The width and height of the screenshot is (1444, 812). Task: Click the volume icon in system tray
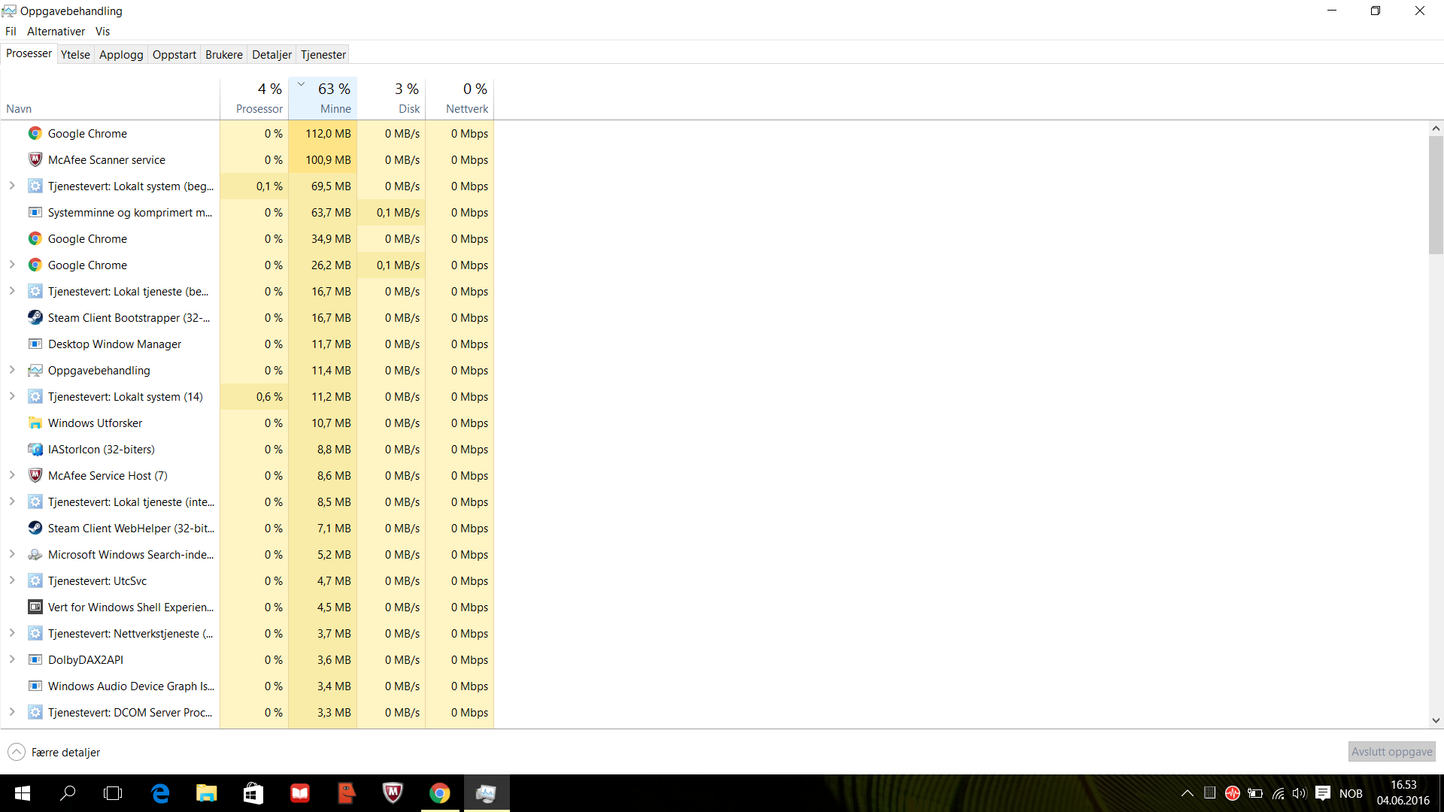point(1300,793)
